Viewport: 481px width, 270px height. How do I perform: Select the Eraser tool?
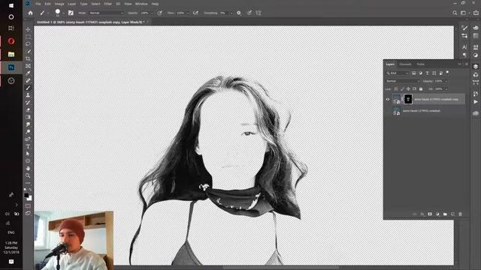pyautogui.click(x=28, y=110)
